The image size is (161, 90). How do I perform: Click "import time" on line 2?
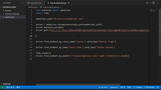coord(42,13)
